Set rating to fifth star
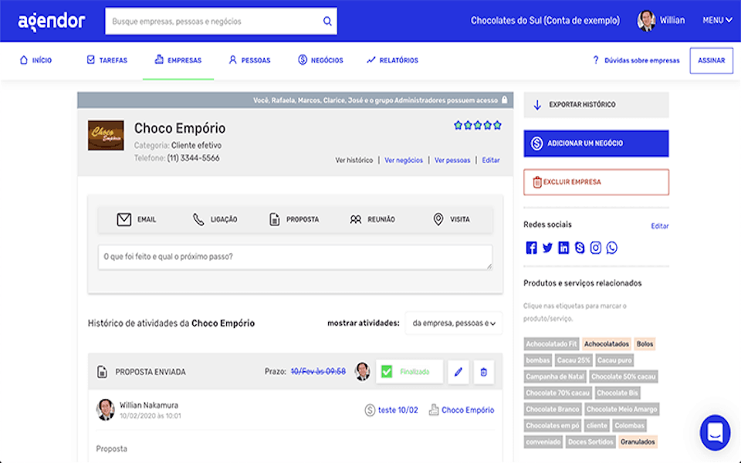Screen dimensions: 741x463 (497, 125)
